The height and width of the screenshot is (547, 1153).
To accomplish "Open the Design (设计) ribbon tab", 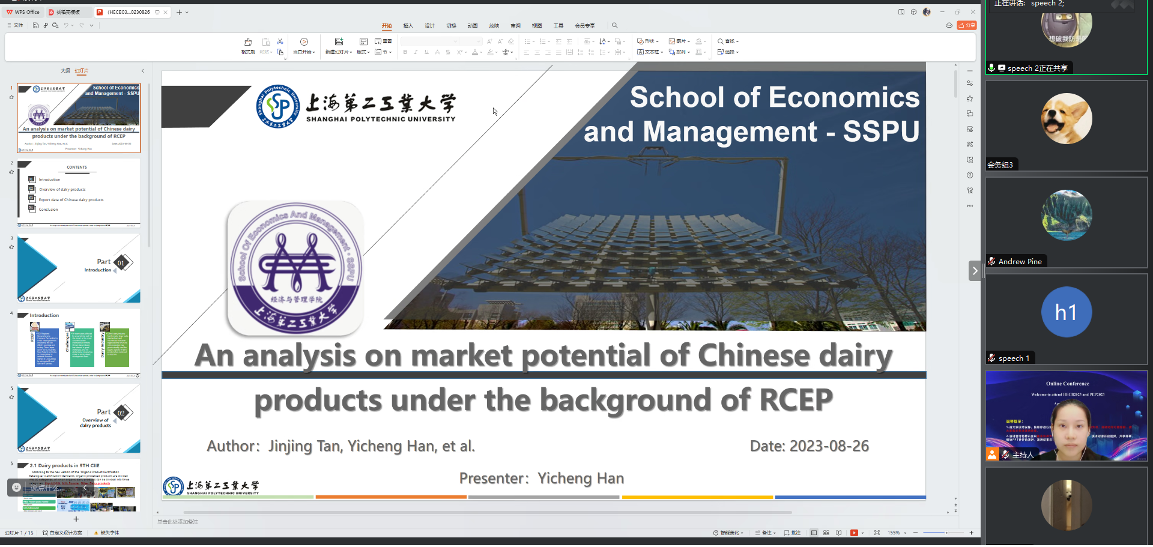I will [x=429, y=26].
